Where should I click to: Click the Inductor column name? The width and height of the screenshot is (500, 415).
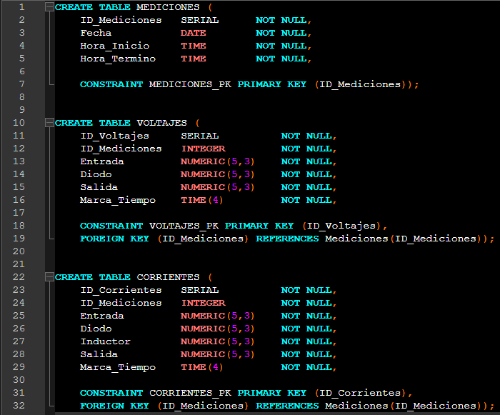pyautogui.click(x=105, y=341)
